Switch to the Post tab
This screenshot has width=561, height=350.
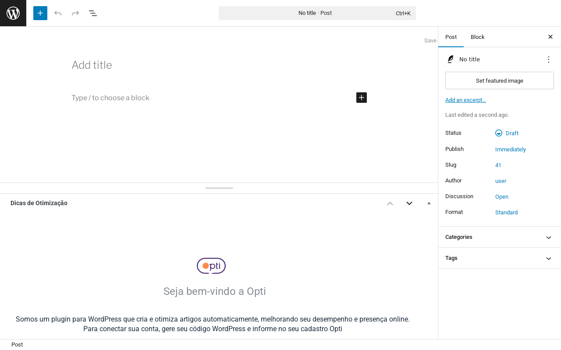tap(451, 37)
